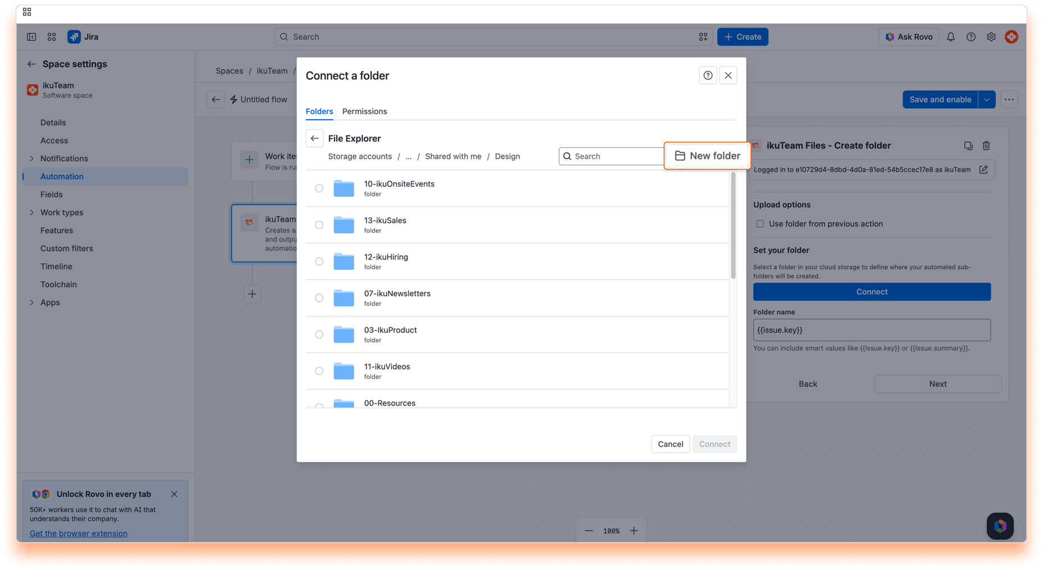Click the blue Connect button in side panel
Image resolution: width=1043 pixels, height=570 pixels.
tap(872, 292)
